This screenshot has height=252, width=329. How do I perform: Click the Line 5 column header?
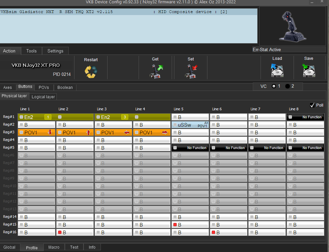click(179, 109)
